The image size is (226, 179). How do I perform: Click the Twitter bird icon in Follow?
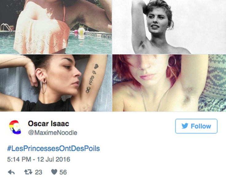185,126
